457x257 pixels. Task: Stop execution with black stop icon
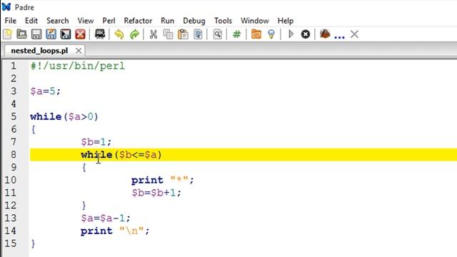point(306,34)
